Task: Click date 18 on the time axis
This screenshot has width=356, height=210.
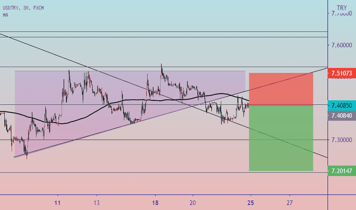Action: [x=155, y=203]
